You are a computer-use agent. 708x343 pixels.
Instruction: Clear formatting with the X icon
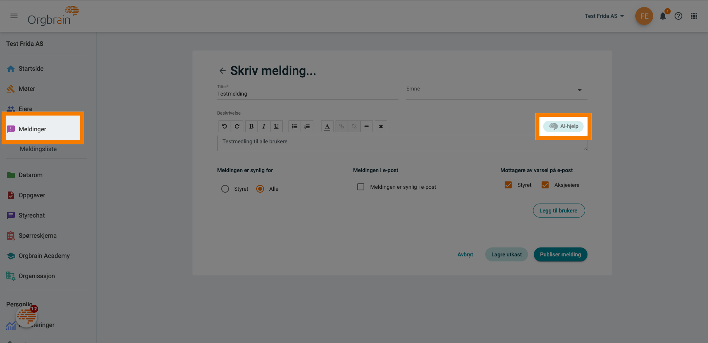pyautogui.click(x=381, y=126)
